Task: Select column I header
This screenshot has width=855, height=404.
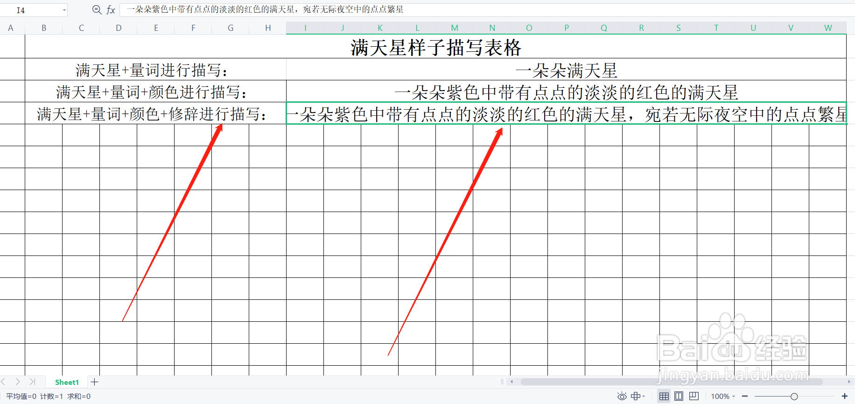Action: pyautogui.click(x=305, y=28)
